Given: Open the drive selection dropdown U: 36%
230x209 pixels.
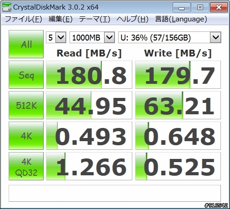Looking at the screenshot, I should coord(170,37).
